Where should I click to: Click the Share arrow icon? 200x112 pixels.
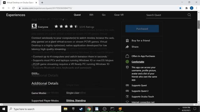pyautogui.click(x=127, y=47)
